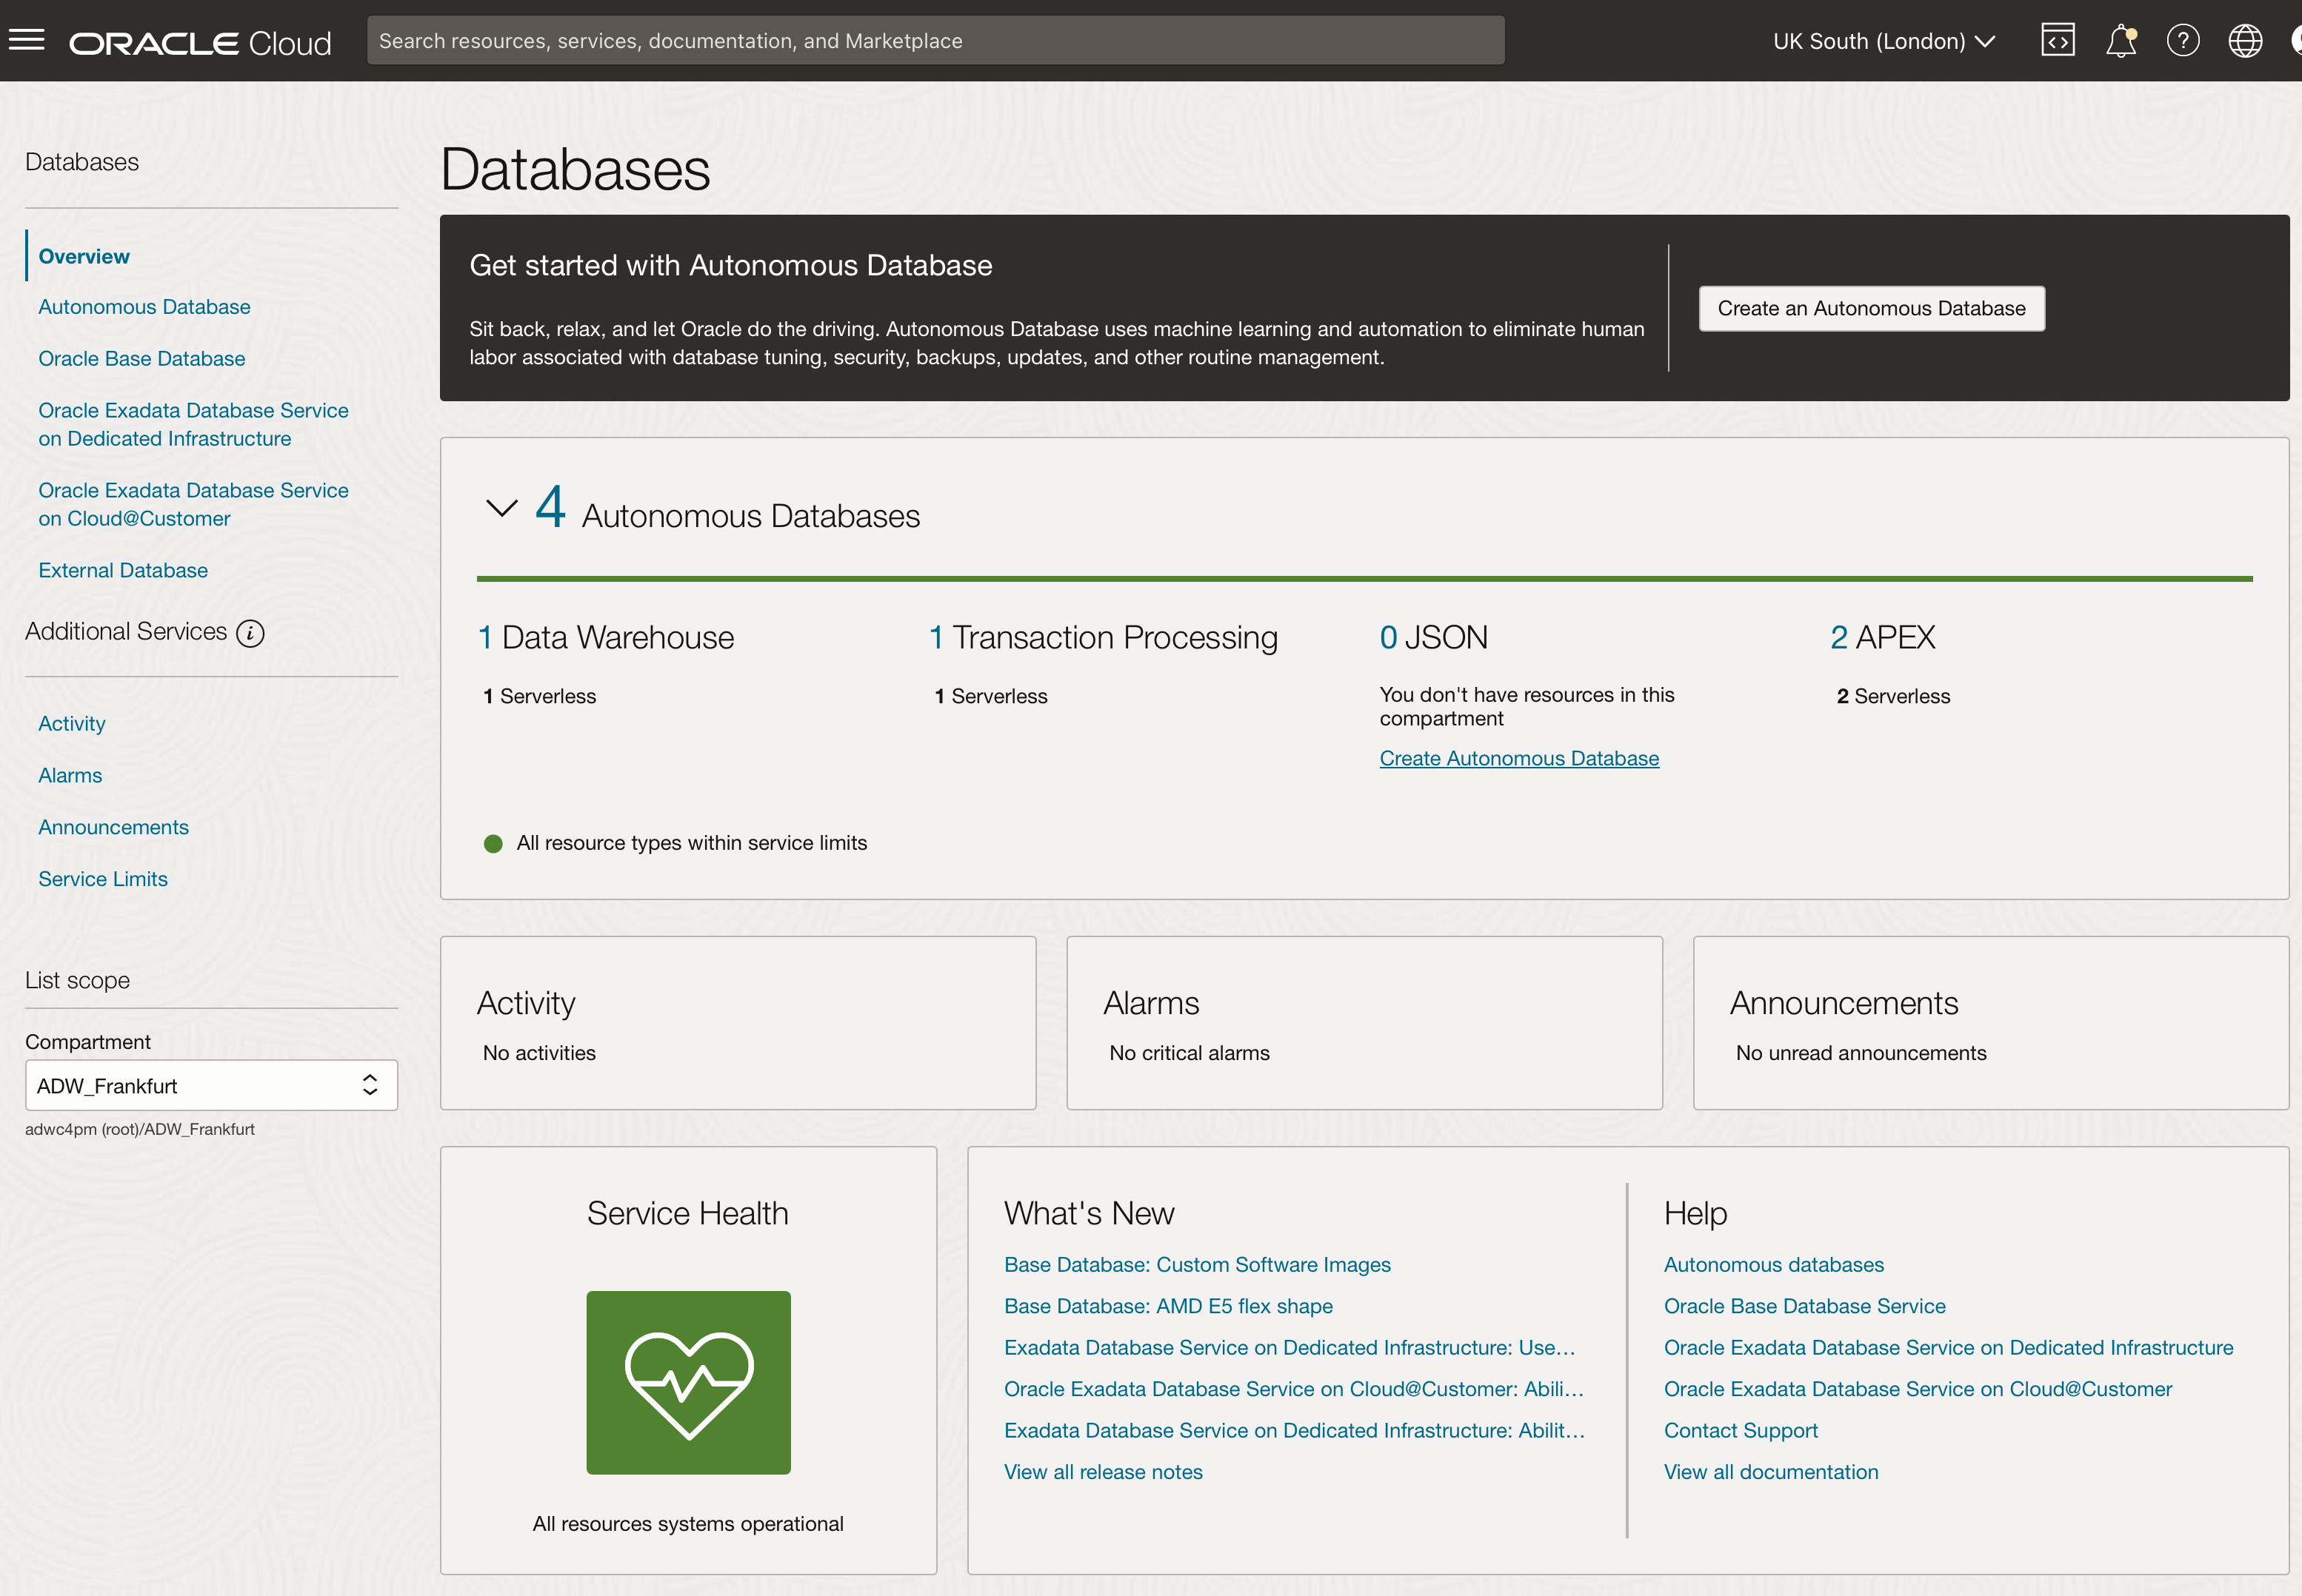Click the help question mark icon
The width and height of the screenshot is (2302, 1596).
click(2182, 41)
